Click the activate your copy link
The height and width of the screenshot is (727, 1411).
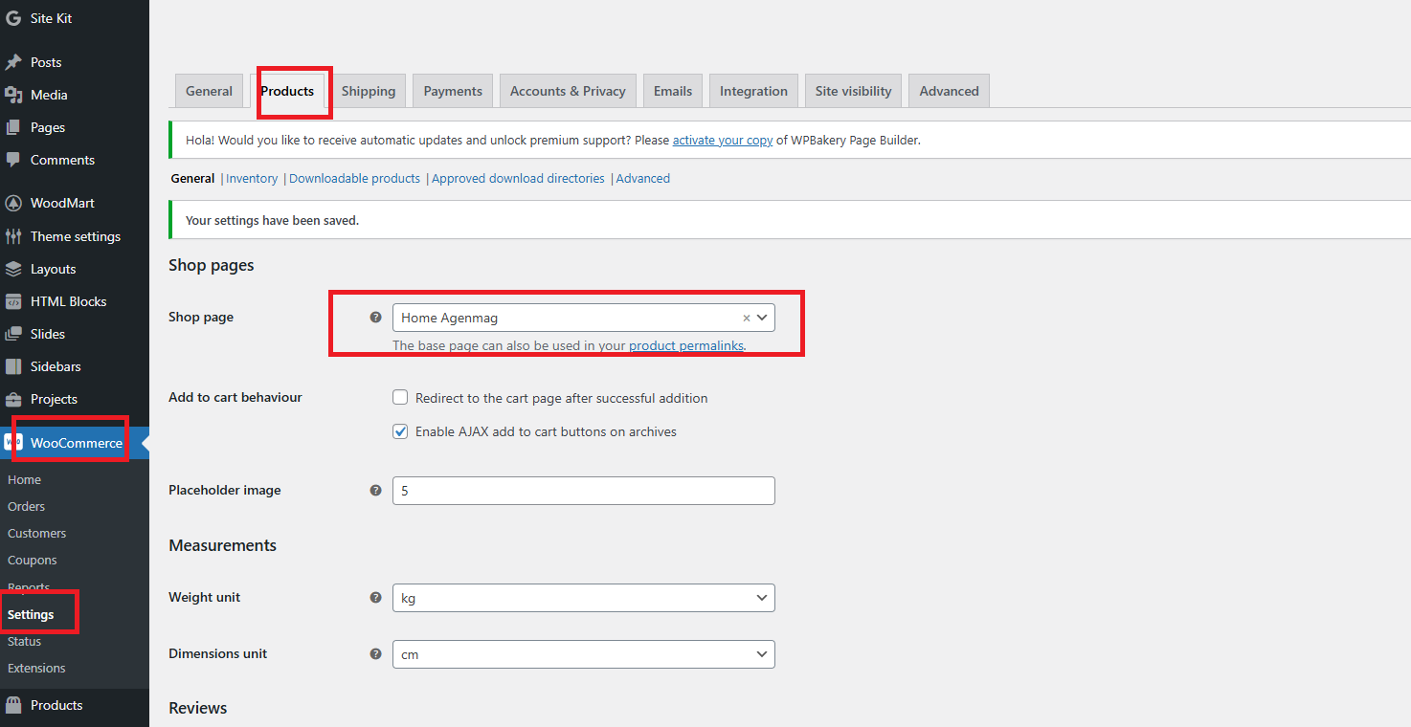coord(723,140)
